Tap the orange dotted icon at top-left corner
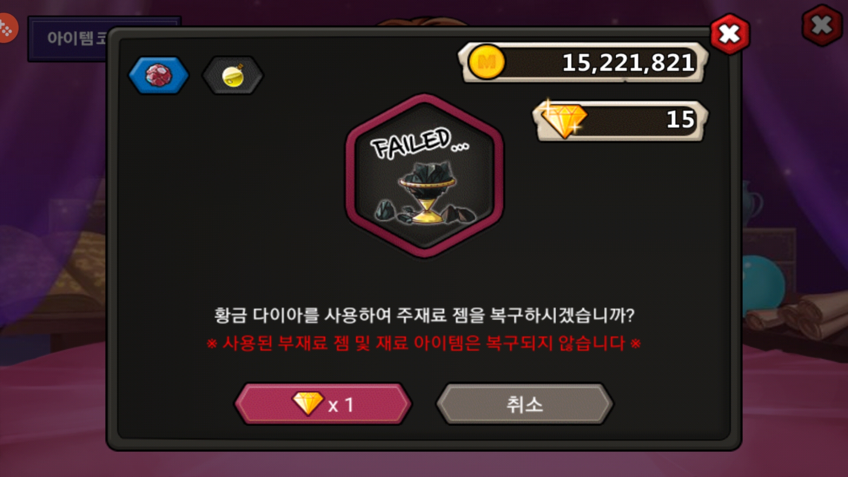 coord(8,28)
